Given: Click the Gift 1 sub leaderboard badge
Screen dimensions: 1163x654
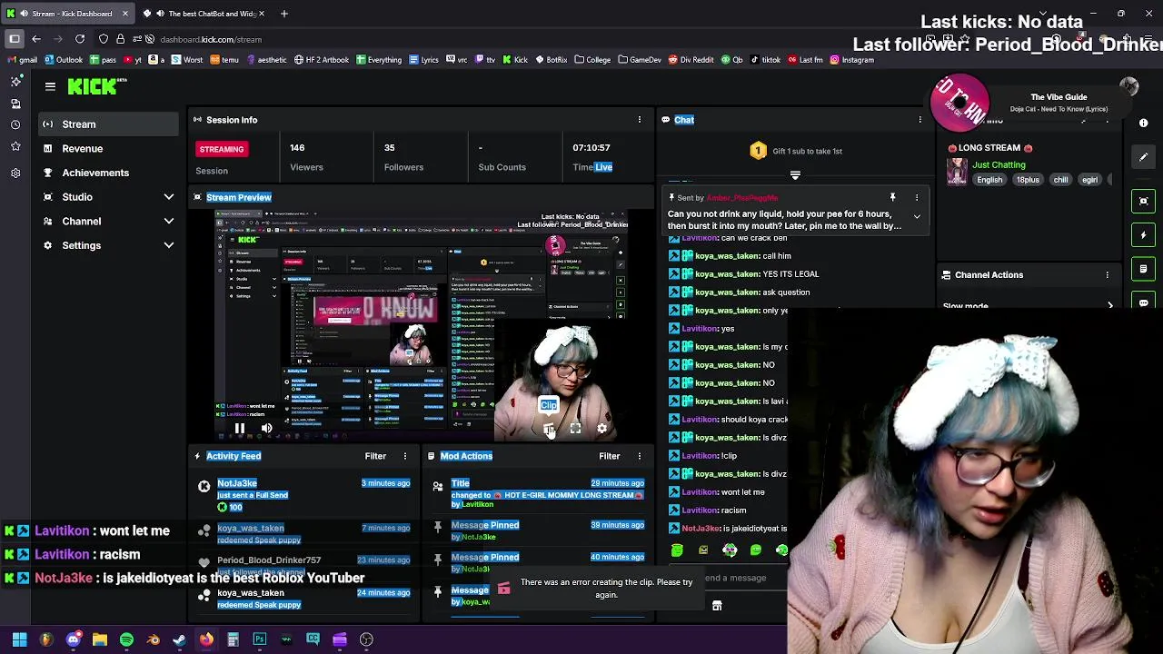Looking at the screenshot, I should pos(758,151).
